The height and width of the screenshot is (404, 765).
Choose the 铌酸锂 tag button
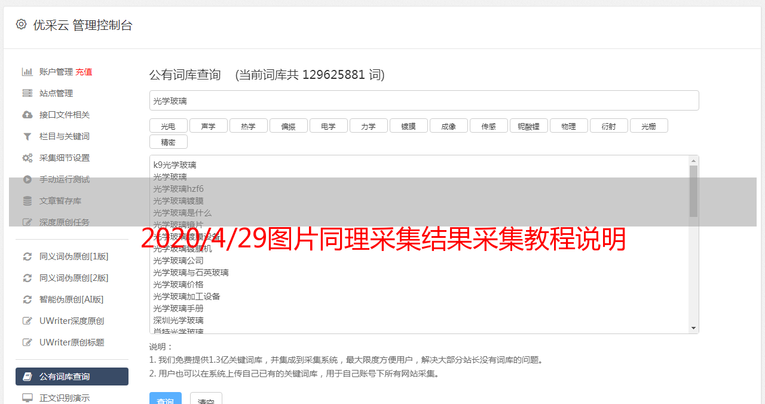[529, 126]
